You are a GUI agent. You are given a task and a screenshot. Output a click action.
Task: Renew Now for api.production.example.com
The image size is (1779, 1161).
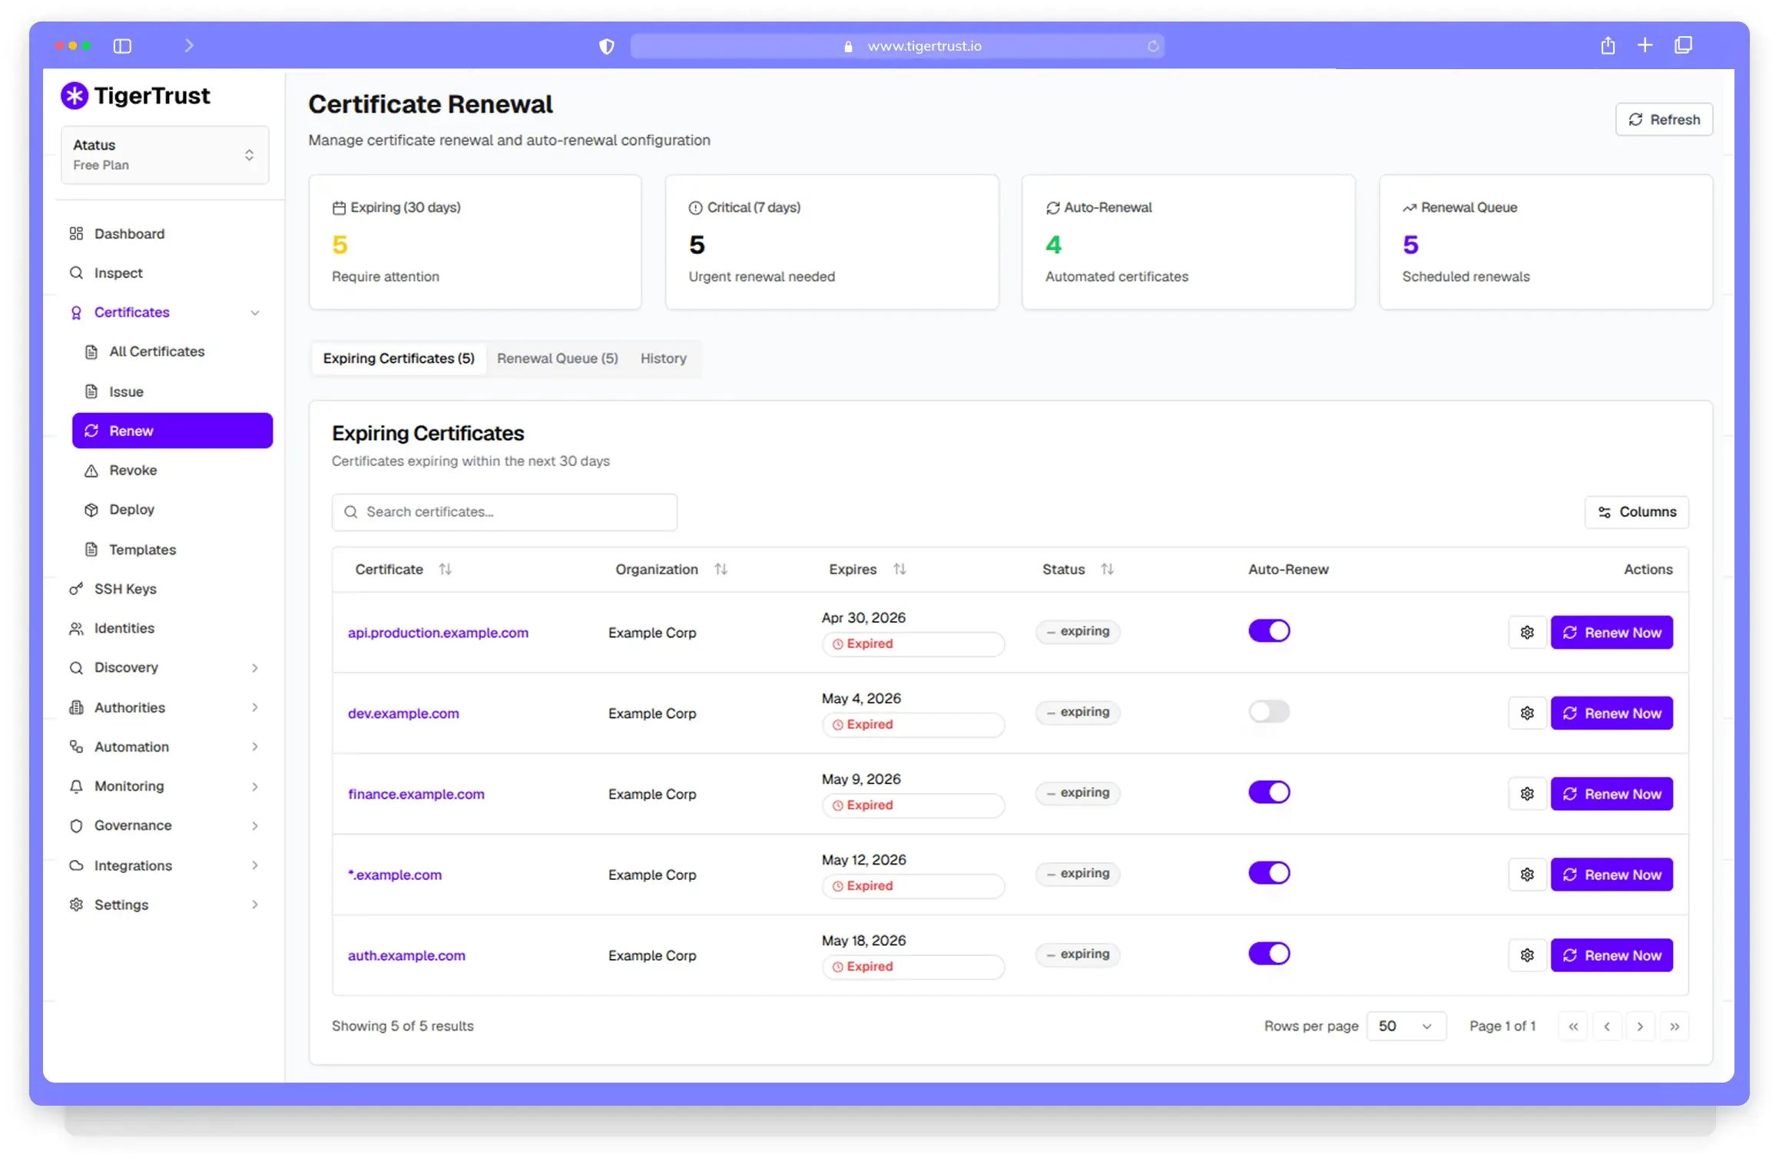(1612, 632)
